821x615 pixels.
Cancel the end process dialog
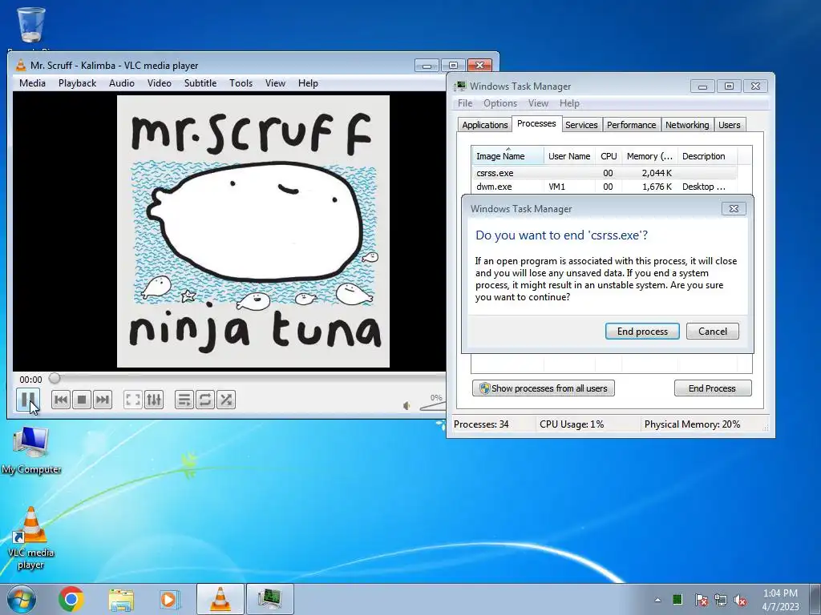[713, 331]
